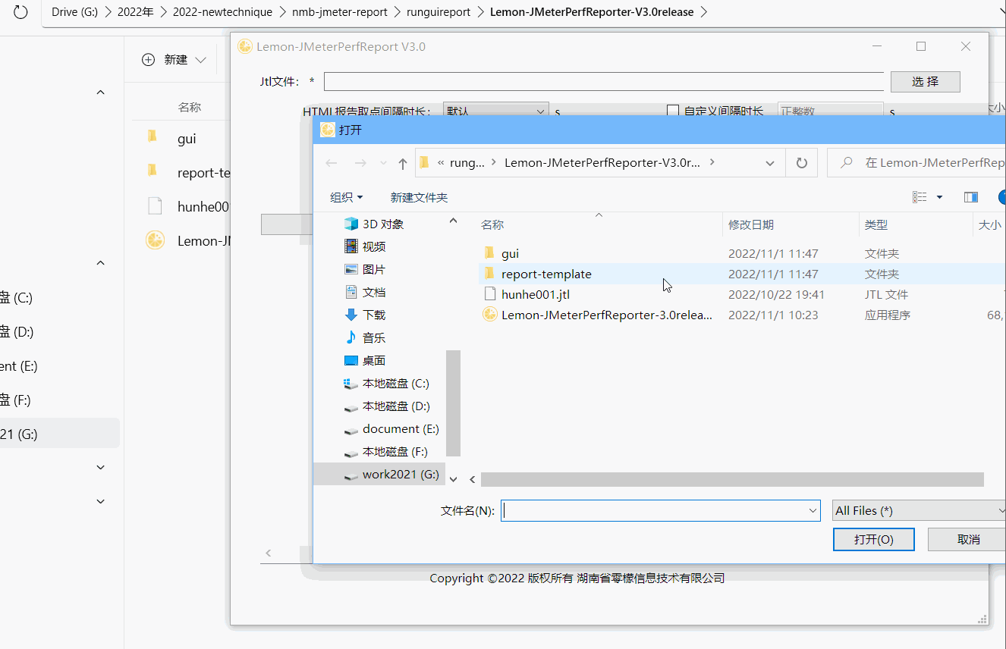Click 新建文件夹 in Open dialog toolbar
The height and width of the screenshot is (649, 1006).
419,197
